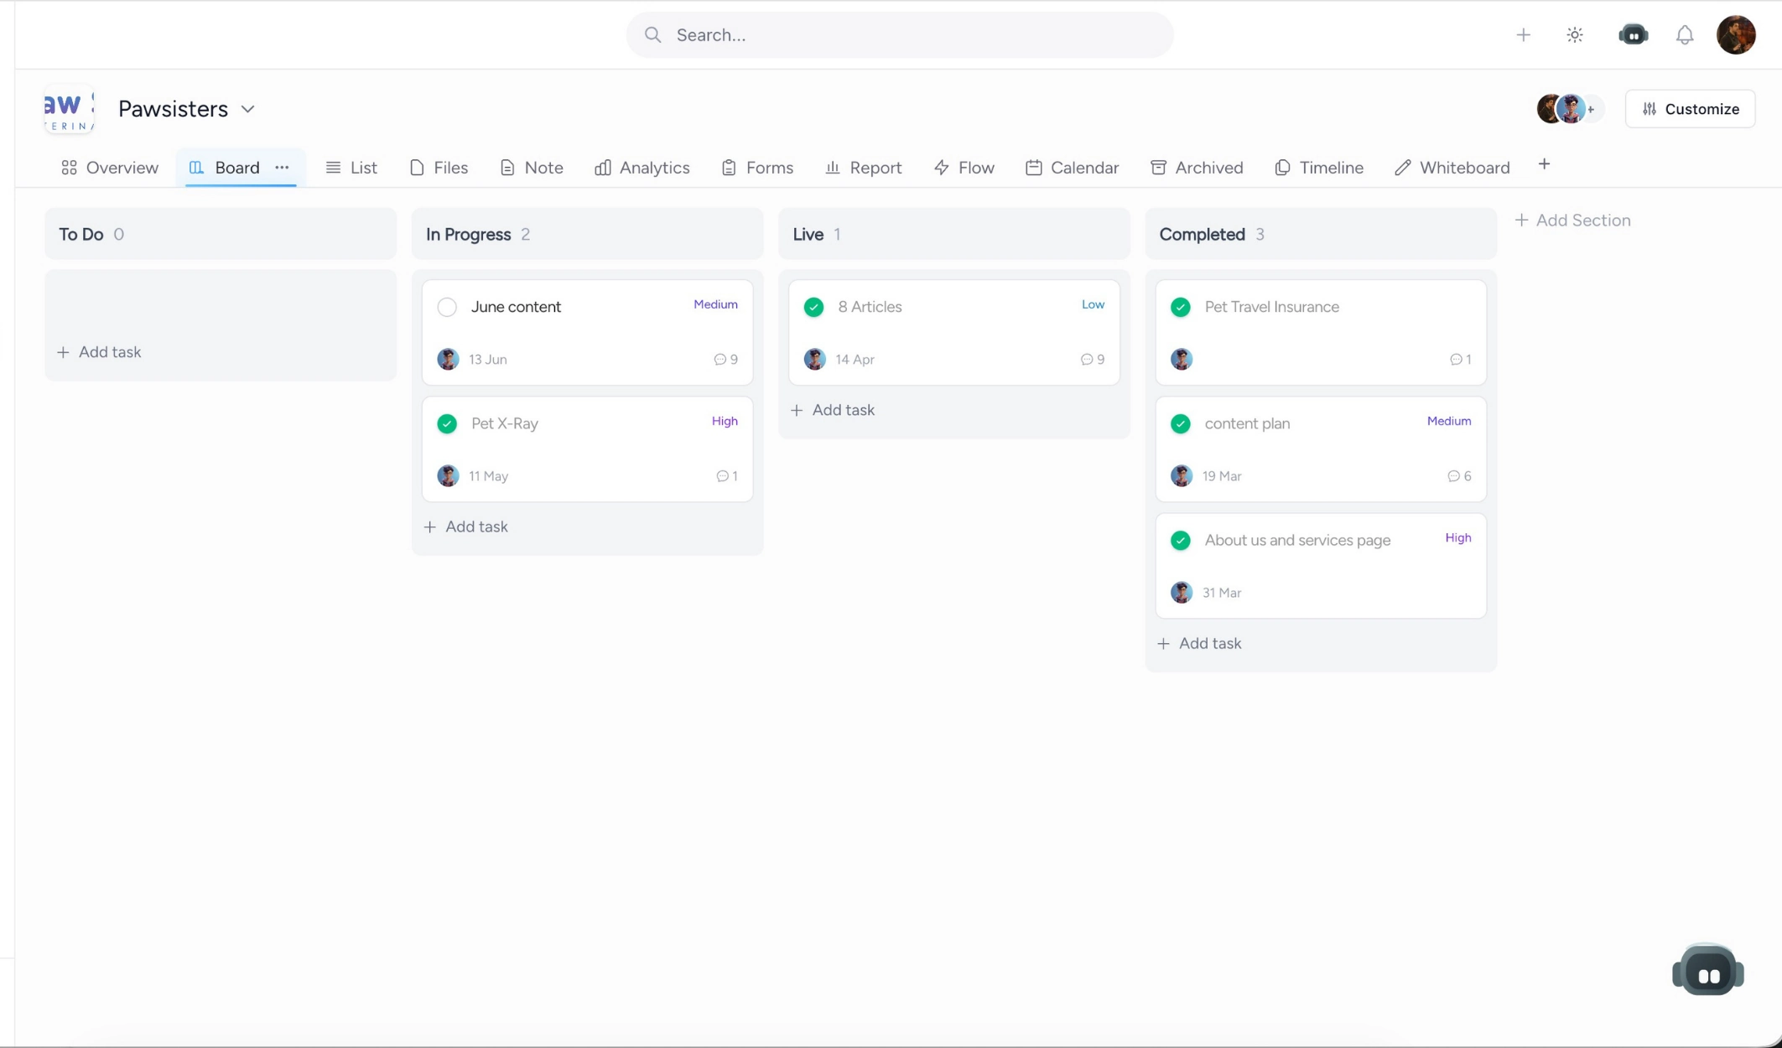The image size is (1782, 1048).
Task: Click the 11 May due date
Action: (489, 476)
